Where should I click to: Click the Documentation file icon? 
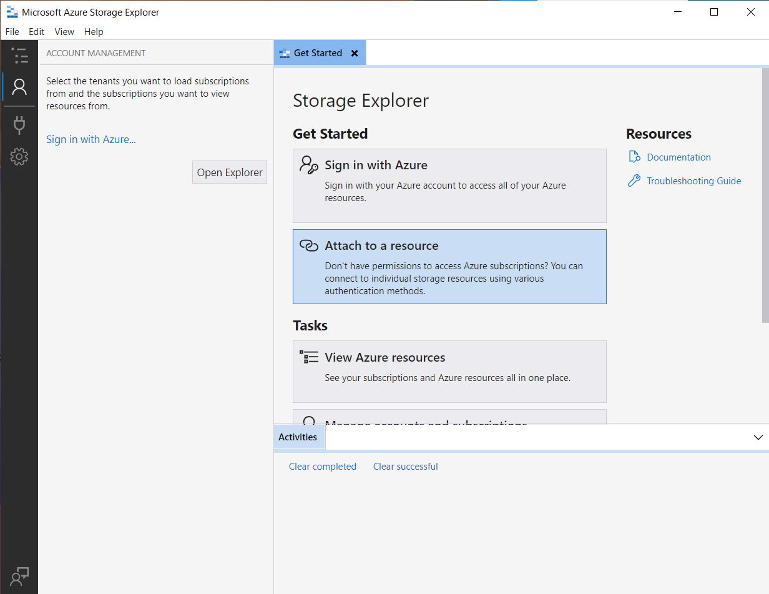pos(634,157)
